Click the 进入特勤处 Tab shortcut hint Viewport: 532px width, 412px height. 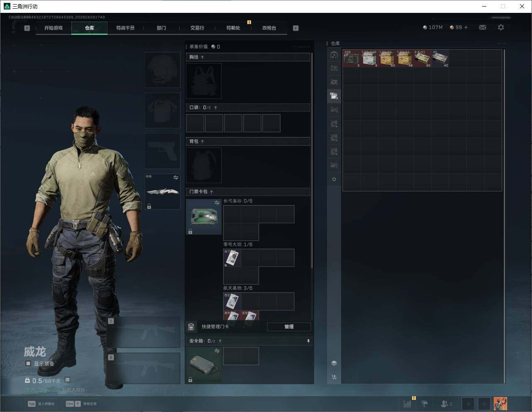[x=41, y=404]
